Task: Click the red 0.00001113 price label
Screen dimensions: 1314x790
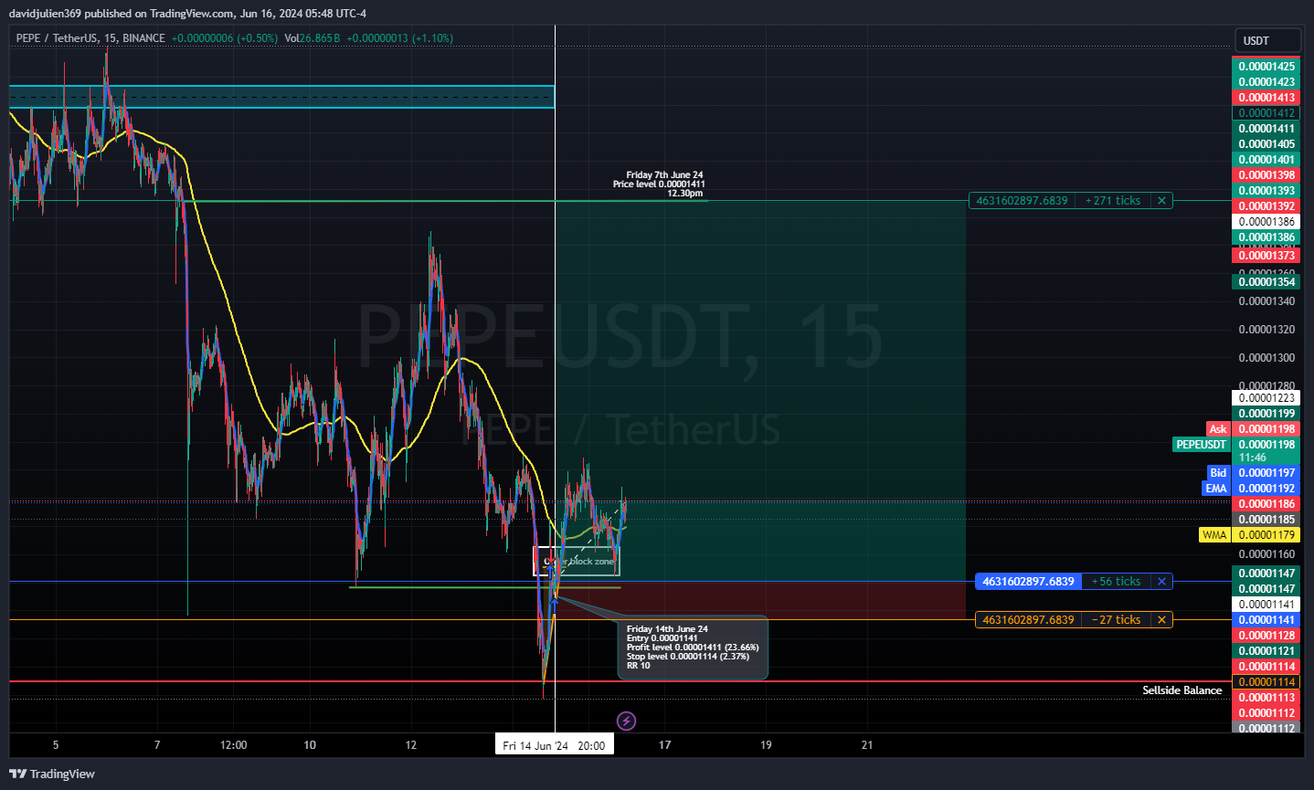Action: tap(1266, 698)
